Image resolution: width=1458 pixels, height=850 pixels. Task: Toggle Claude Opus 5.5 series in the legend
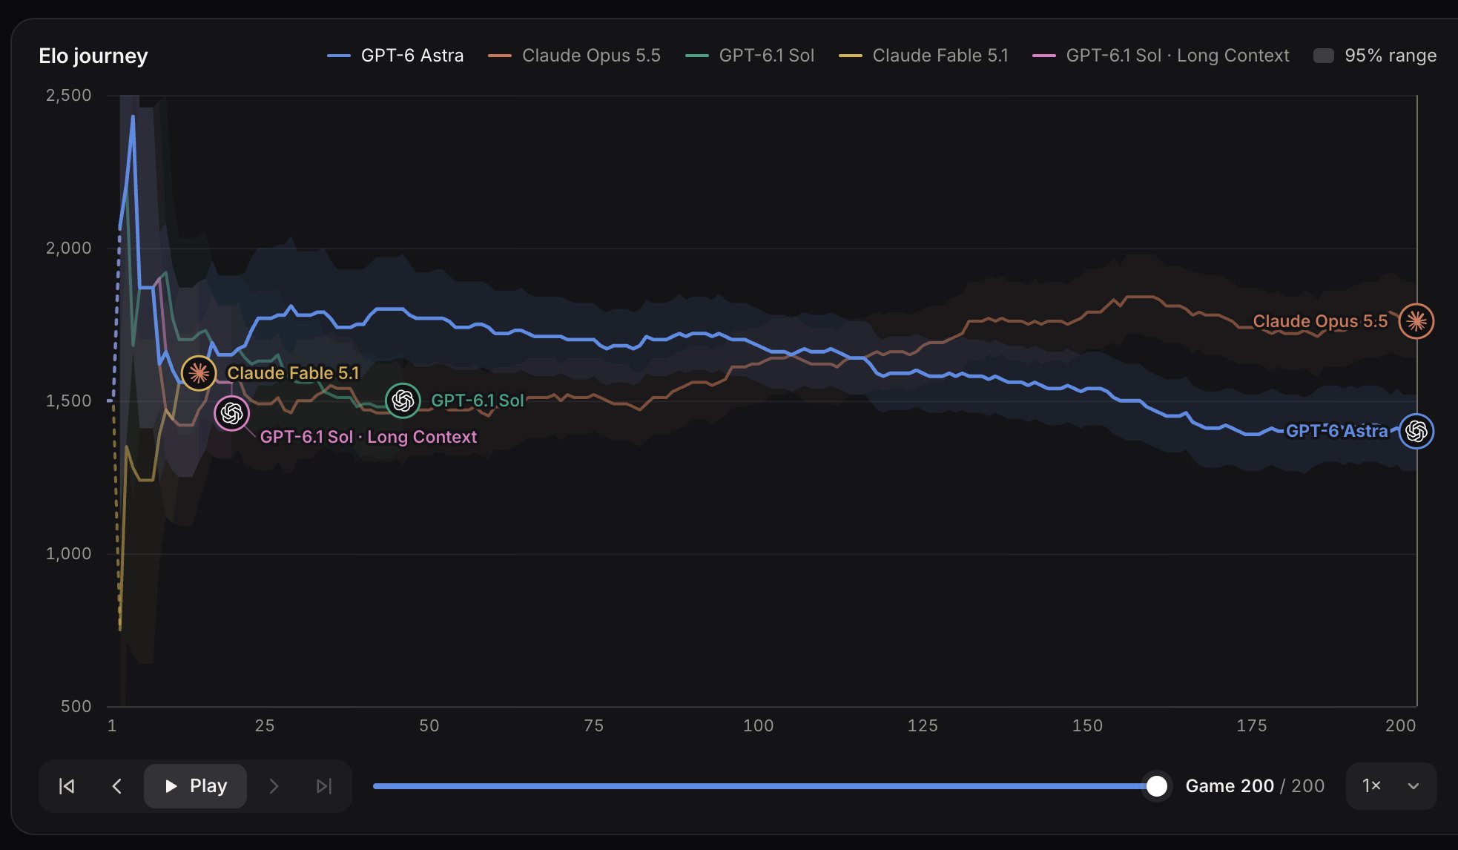(x=574, y=56)
